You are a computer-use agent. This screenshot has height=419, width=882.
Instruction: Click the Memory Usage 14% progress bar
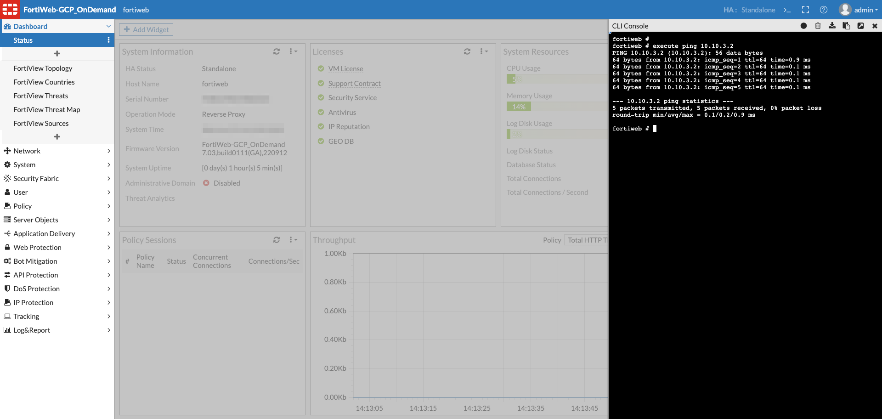click(557, 107)
